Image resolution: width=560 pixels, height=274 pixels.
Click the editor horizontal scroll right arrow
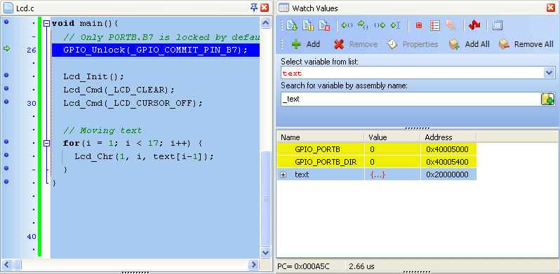click(x=253, y=265)
